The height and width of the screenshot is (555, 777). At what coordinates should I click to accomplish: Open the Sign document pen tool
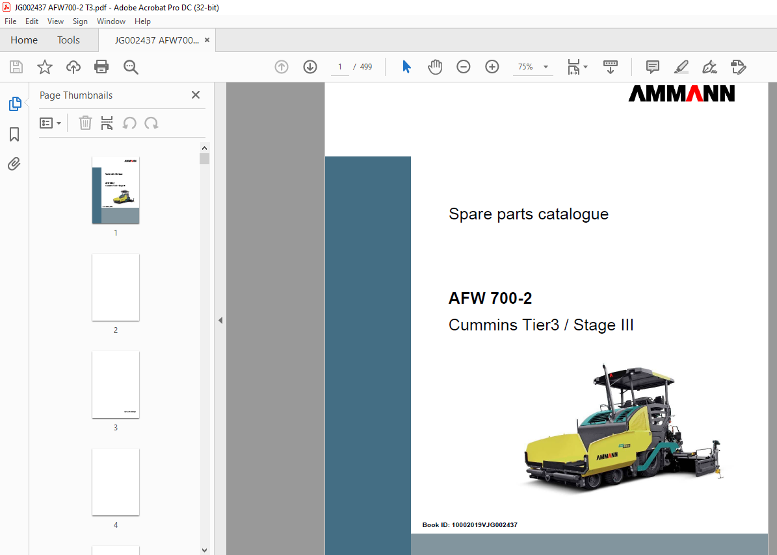point(709,67)
